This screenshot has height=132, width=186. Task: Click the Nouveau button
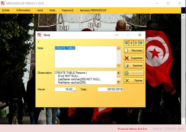coord(134,50)
